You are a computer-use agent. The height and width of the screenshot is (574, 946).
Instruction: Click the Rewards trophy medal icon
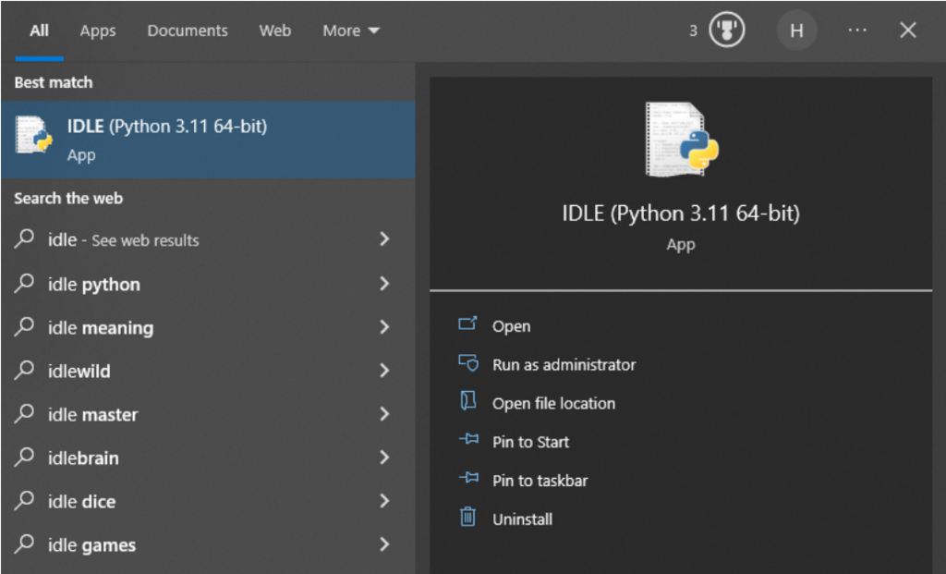pos(726,31)
